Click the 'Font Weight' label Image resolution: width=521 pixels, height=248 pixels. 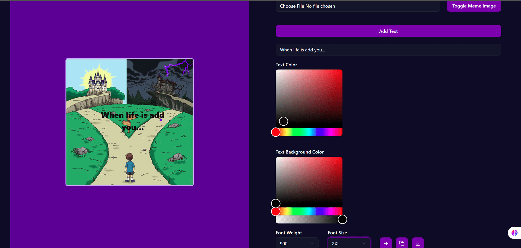coord(289,233)
